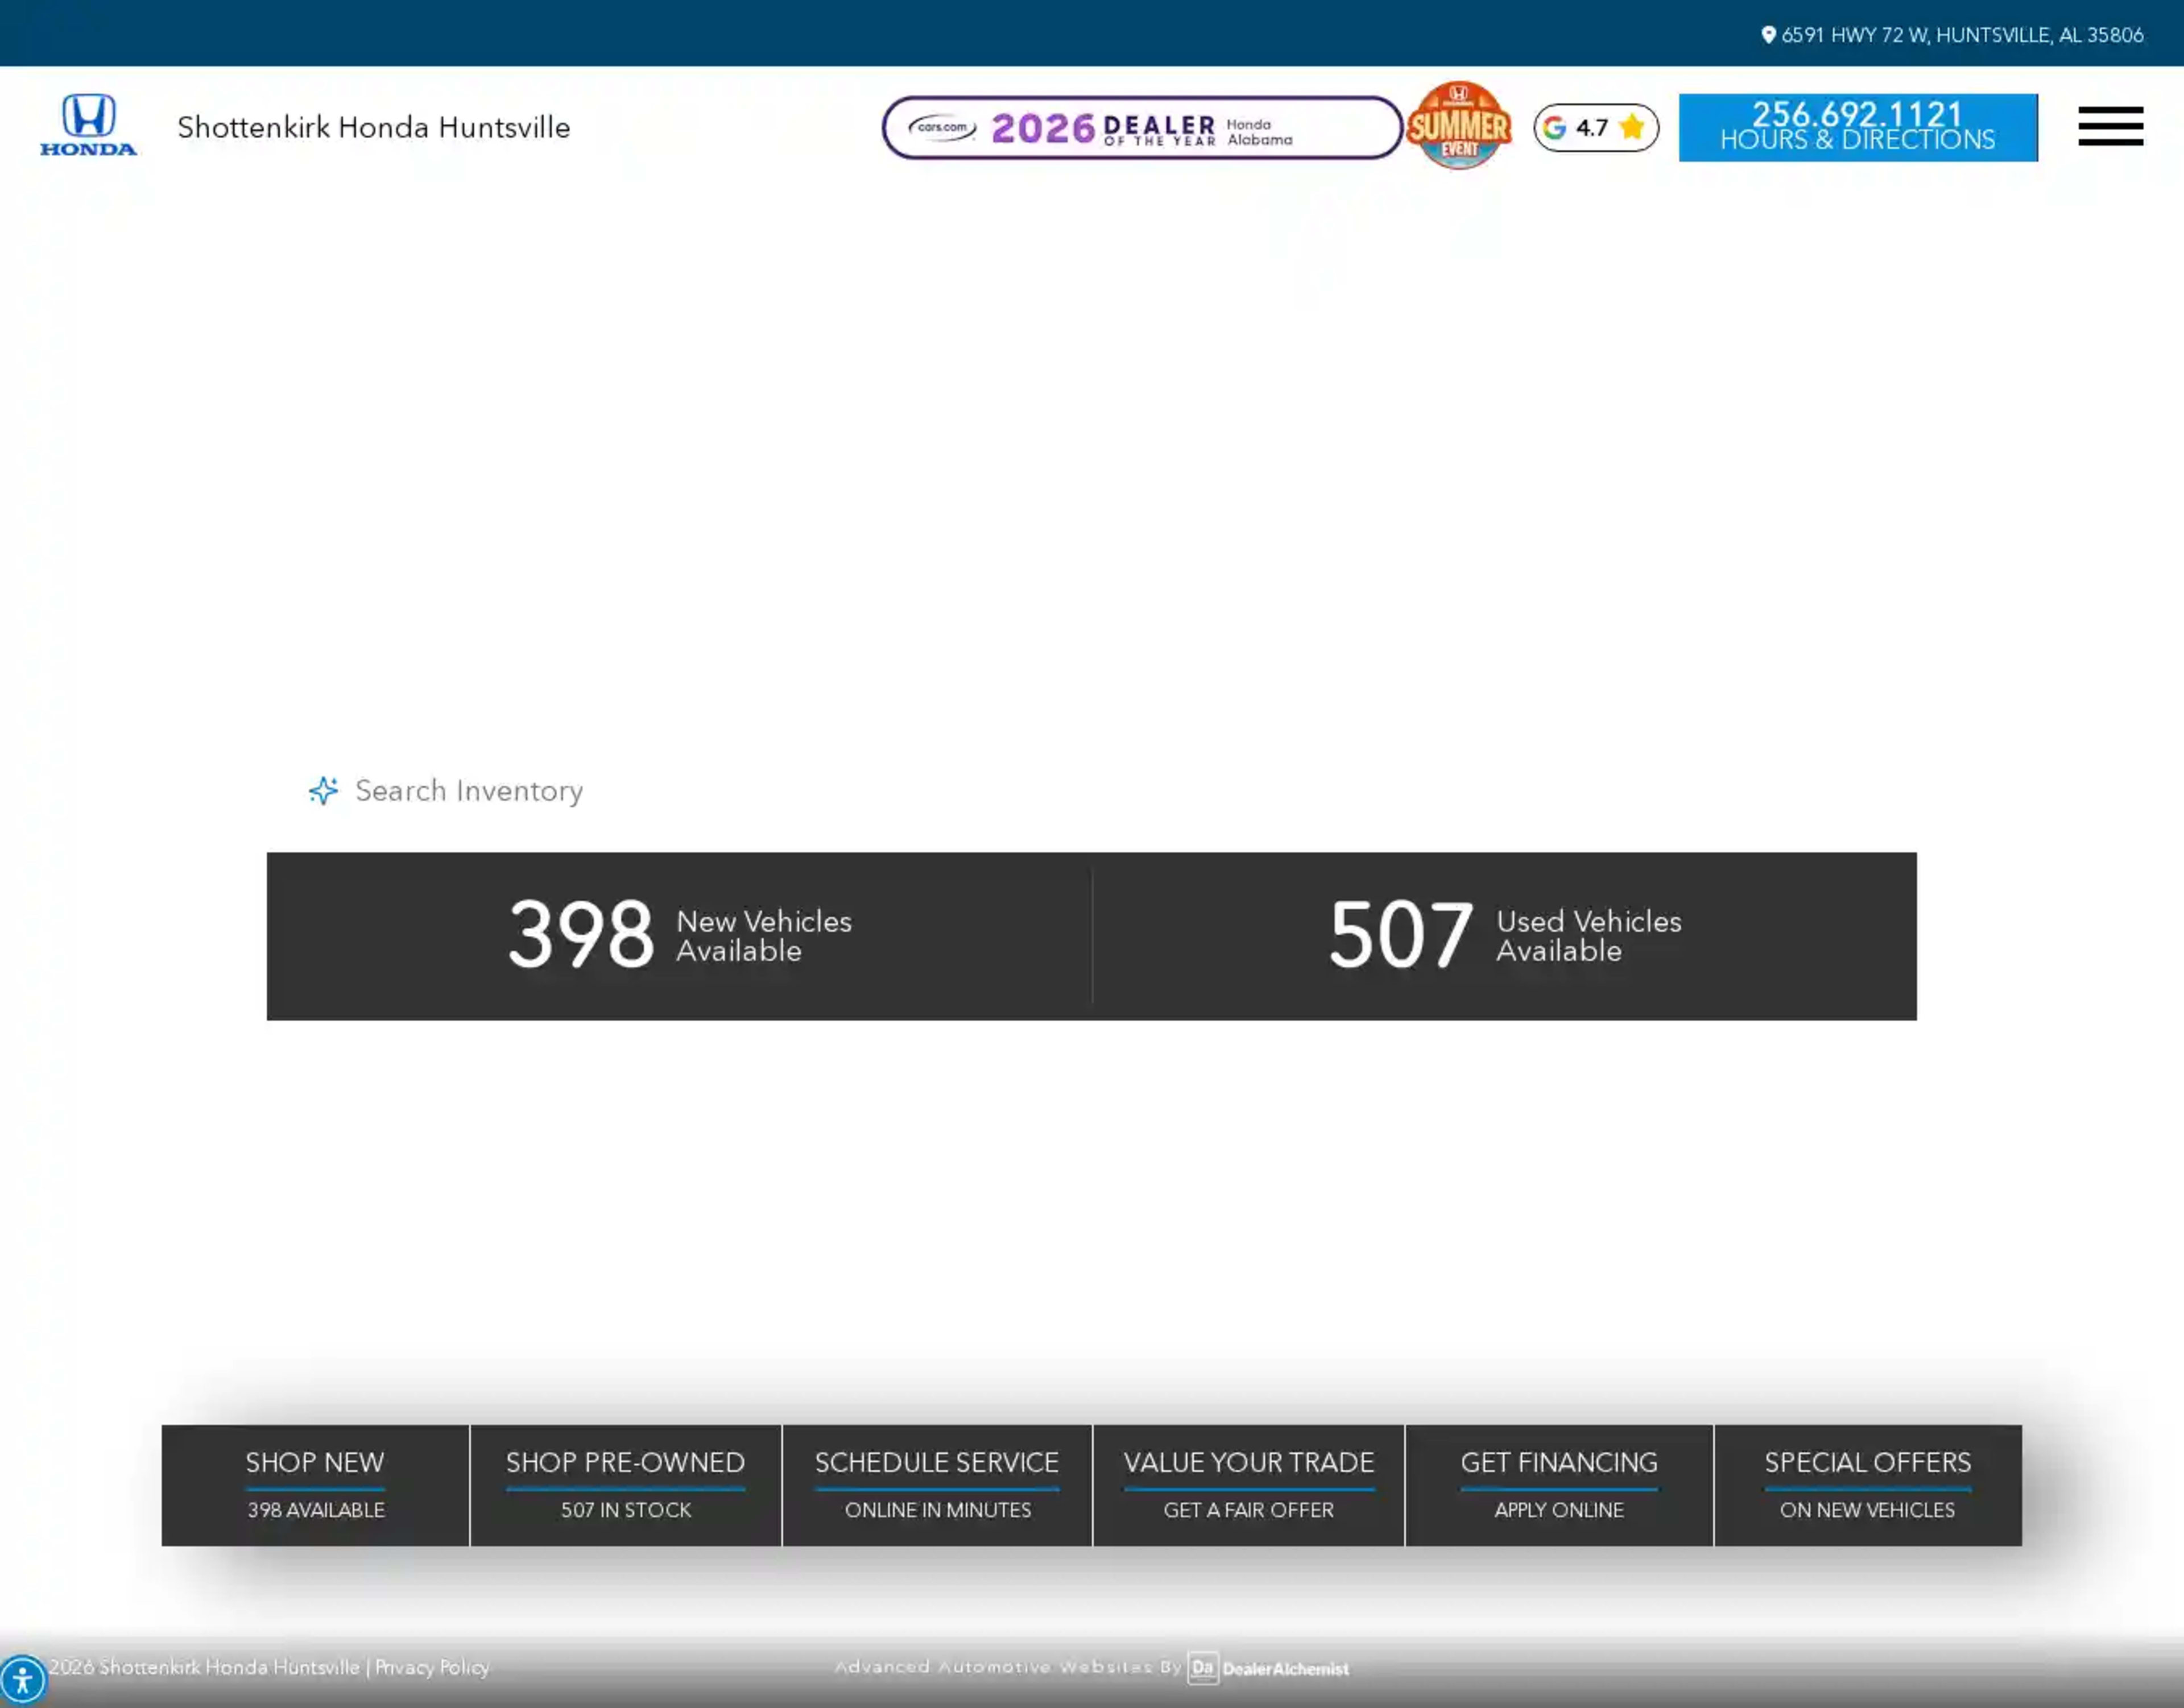
Task: Open the Special Offers tile
Action: pos(1868,1485)
